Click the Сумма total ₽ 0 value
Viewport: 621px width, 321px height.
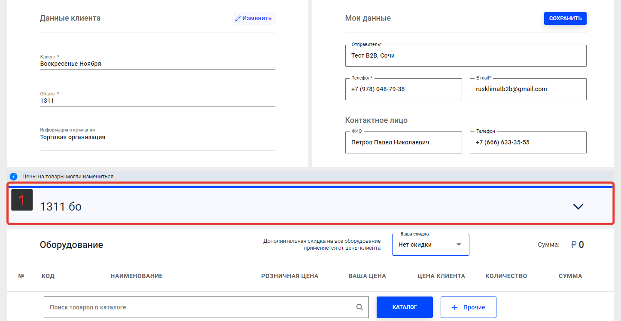click(577, 245)
